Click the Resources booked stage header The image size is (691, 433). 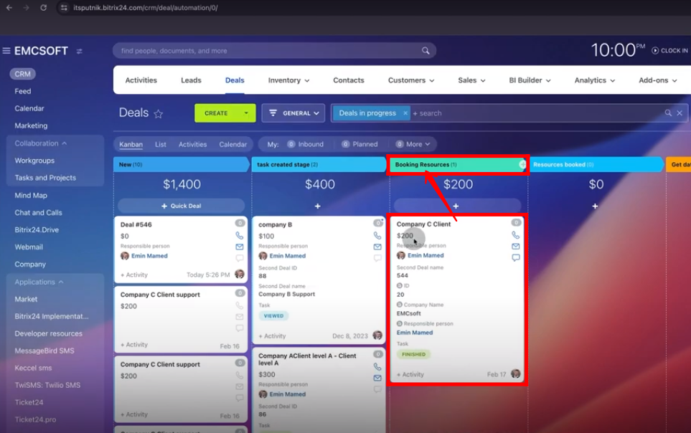(596, 164)
